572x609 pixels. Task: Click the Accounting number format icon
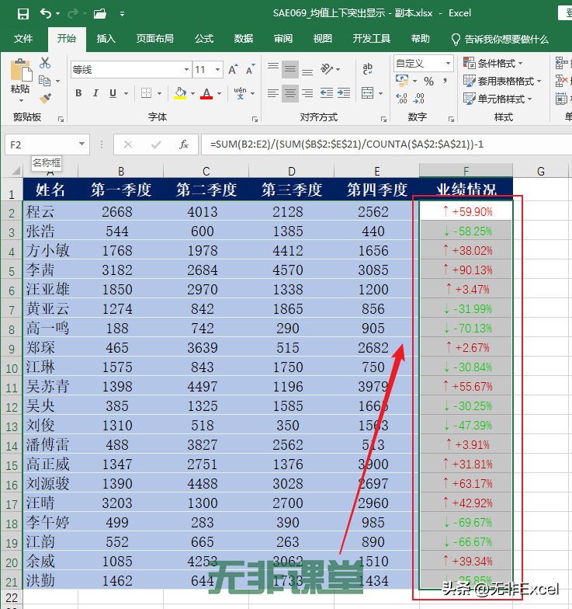click(x=402, y=81)
